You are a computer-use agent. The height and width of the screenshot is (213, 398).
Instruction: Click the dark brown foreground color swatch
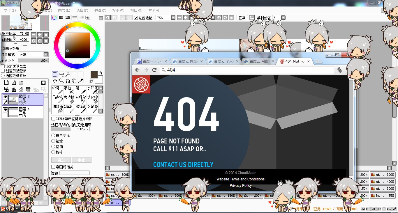point(94,74)
